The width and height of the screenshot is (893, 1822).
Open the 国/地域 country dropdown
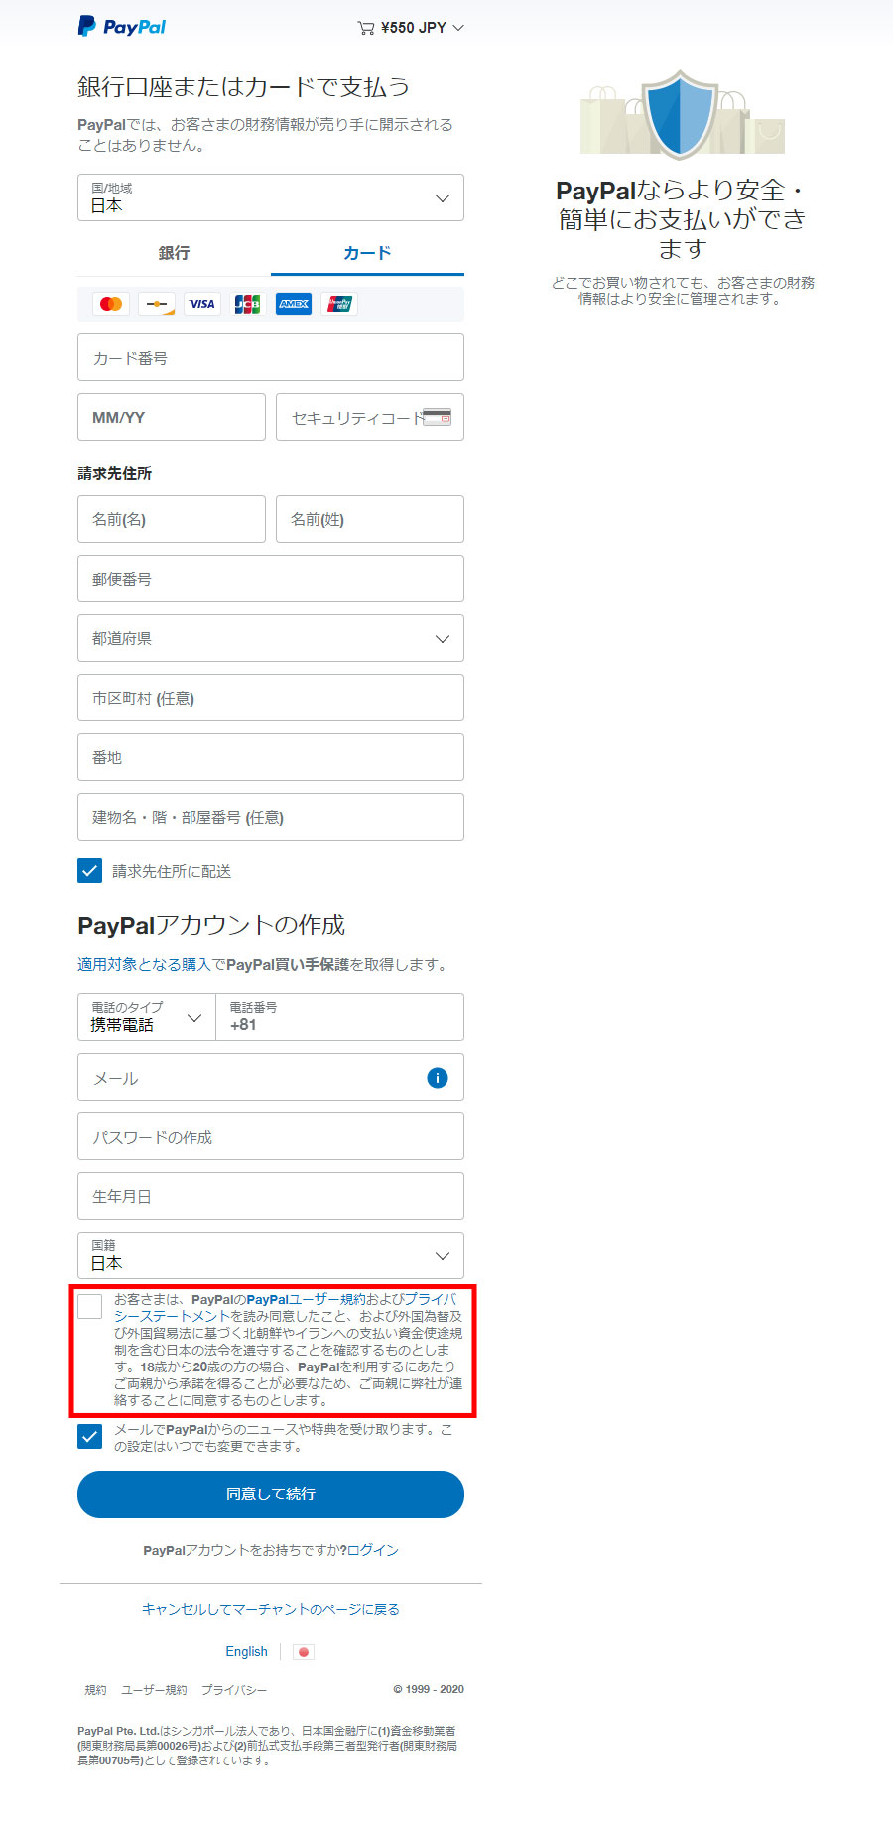[270, 197]
